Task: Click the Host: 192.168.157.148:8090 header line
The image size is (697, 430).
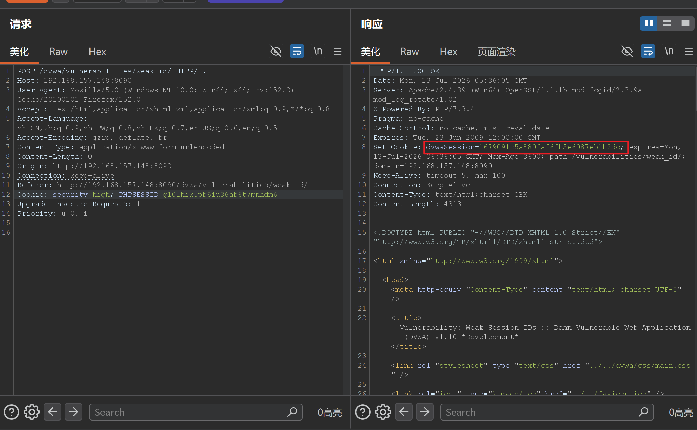Action: click(x=75, y=80)
